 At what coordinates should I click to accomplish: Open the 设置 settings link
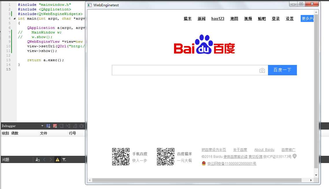click(x=290, y=19)
